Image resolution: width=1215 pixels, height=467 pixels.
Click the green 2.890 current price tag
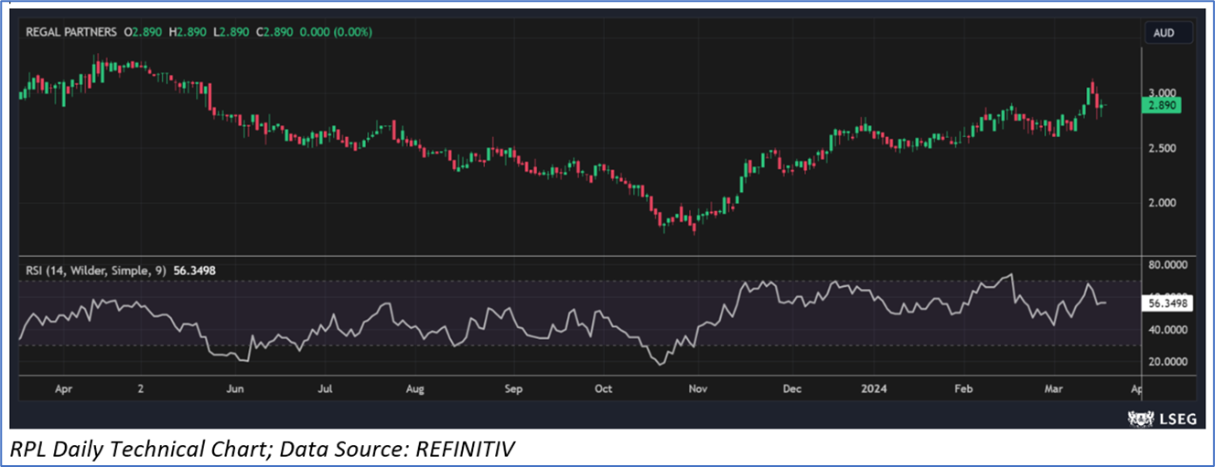1161,106
